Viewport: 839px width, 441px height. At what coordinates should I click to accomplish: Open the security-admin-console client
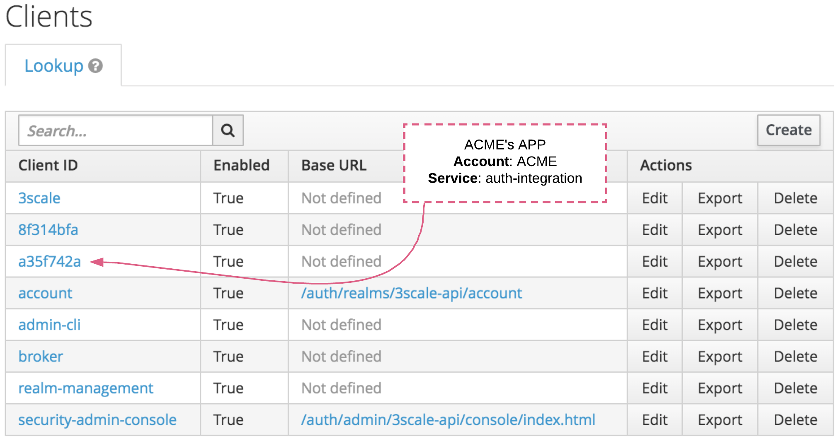pos(97,419)
